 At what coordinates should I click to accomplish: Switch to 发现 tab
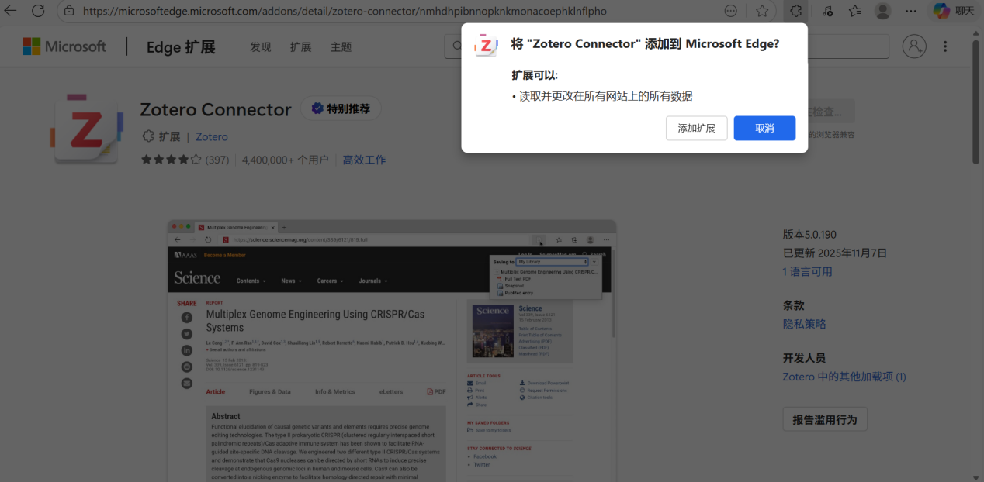(x=261, y=46)
